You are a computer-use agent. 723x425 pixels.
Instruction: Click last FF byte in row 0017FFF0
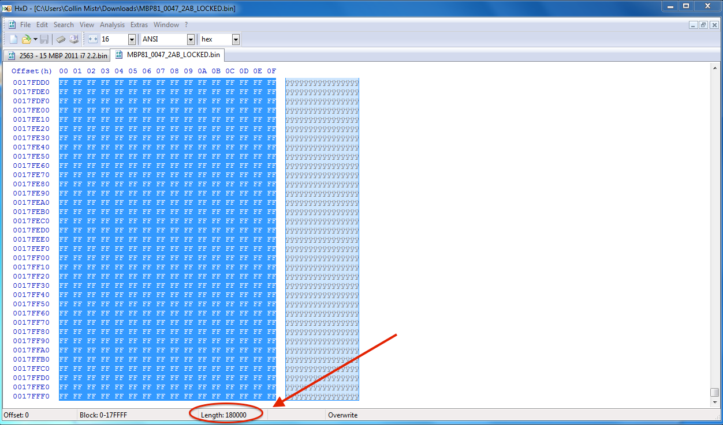[x=271, y=396]
